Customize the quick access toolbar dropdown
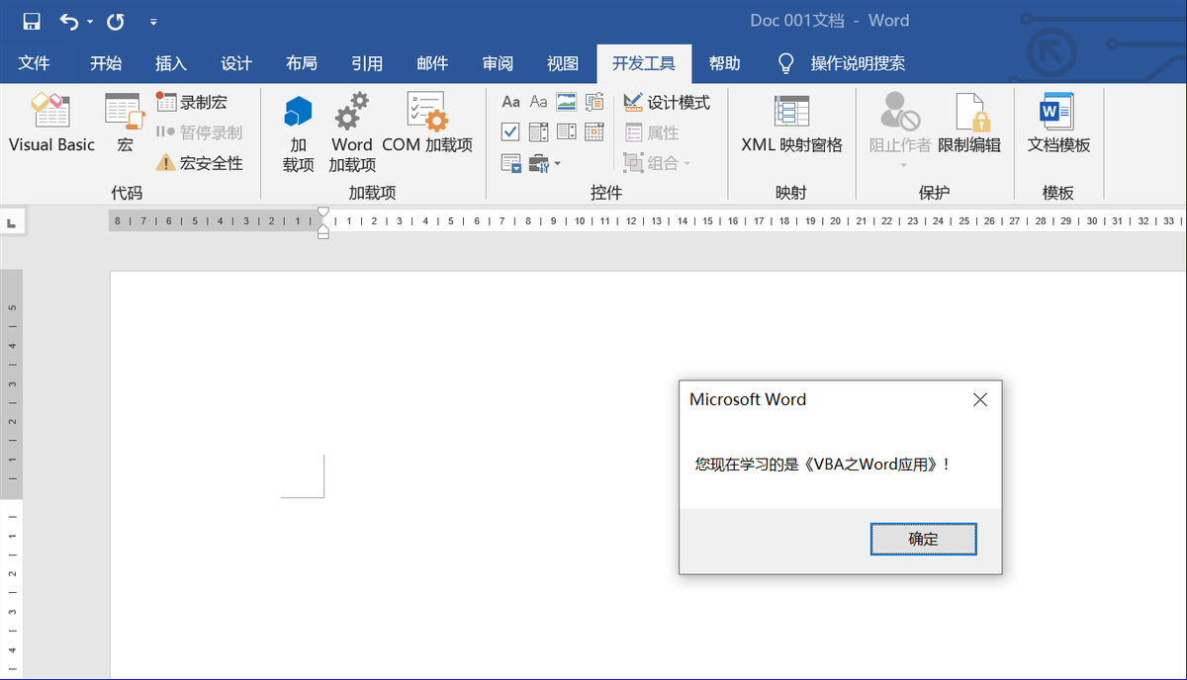This screenshot has width=1187, height=680. (152, 21)
